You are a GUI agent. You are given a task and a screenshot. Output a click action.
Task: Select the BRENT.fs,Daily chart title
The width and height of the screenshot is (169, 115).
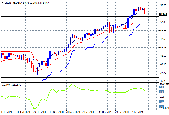tap(13, 3)
